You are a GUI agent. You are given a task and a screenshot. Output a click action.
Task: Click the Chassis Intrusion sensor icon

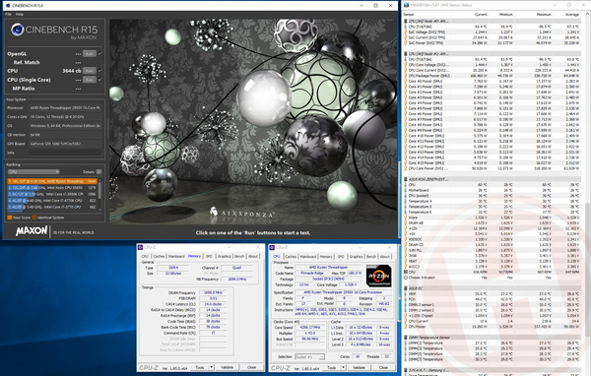(406, 278)
